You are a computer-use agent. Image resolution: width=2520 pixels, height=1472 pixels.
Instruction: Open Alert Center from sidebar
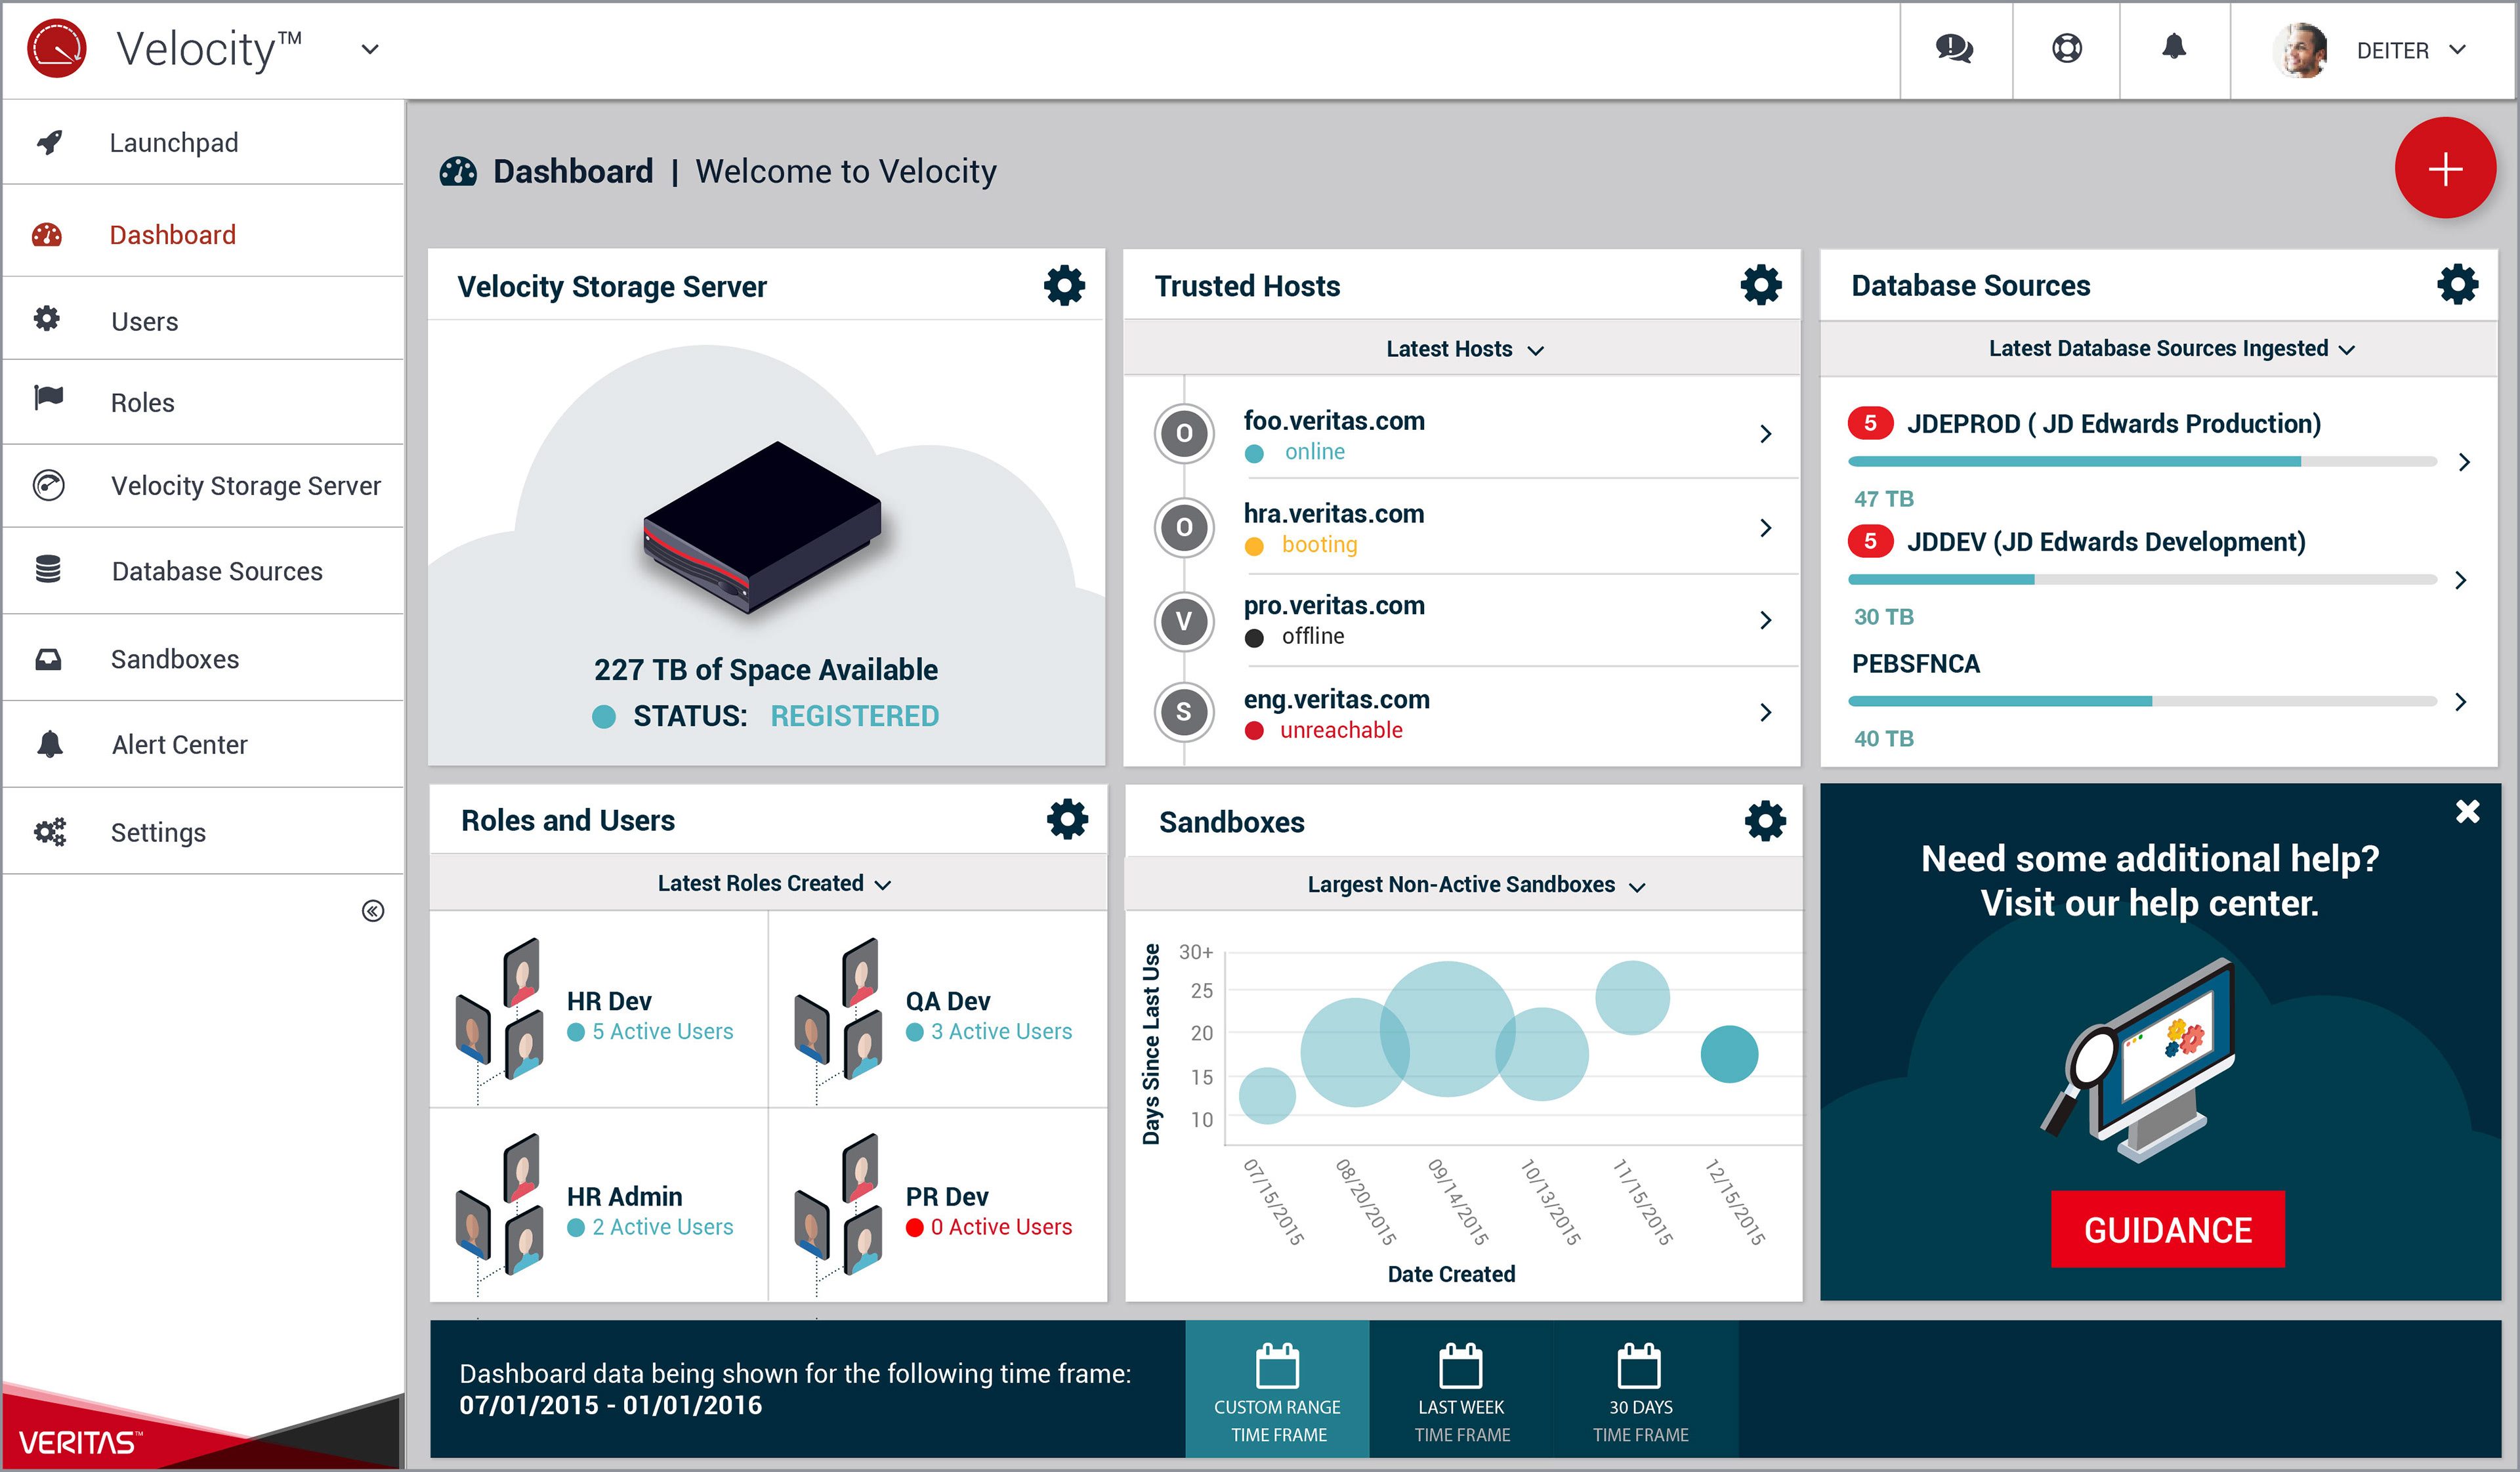point(179,745)
